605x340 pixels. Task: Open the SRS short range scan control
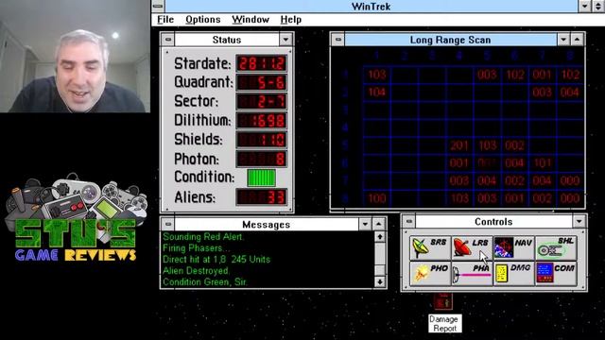[x=430, y=247]
